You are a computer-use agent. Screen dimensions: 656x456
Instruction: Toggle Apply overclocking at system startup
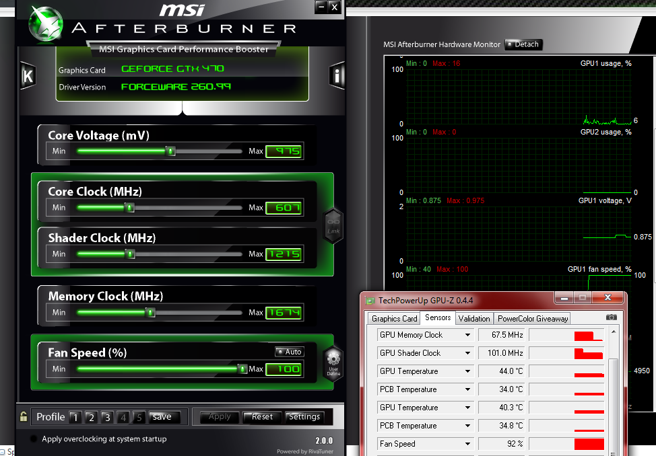[x=34, y=439]
